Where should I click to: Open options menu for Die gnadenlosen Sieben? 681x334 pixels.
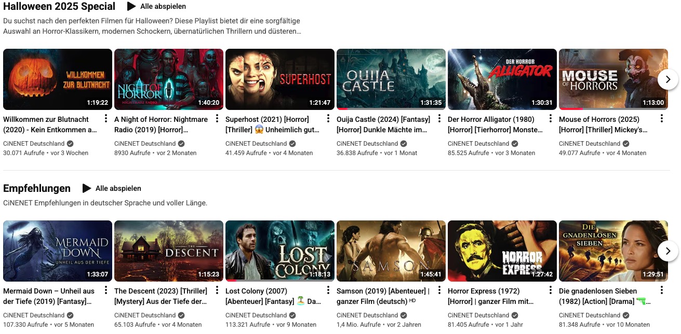click(662, 290)
